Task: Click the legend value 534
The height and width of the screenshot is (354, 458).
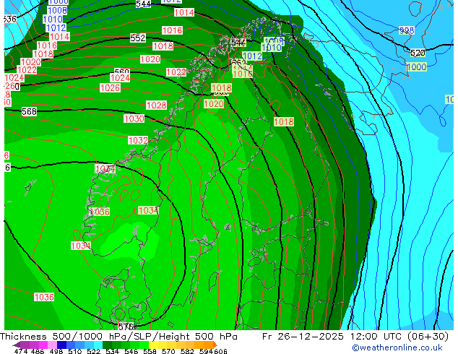Action: 112,351
